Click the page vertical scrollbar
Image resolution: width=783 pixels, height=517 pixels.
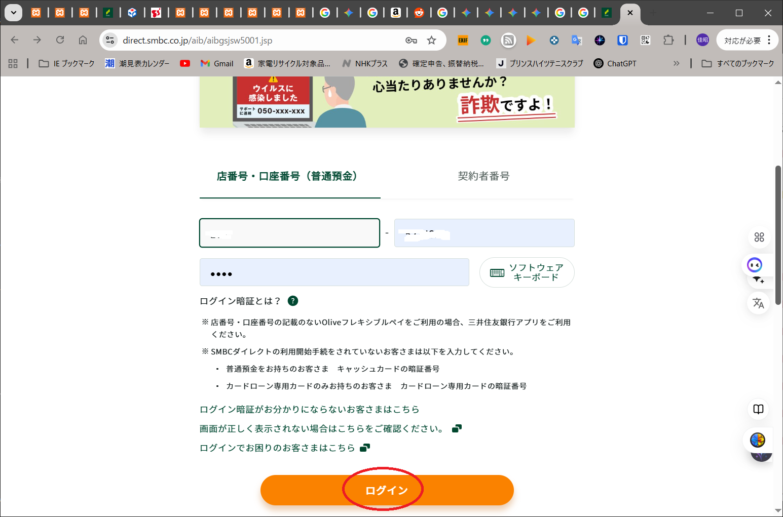[x=778, y=233]
